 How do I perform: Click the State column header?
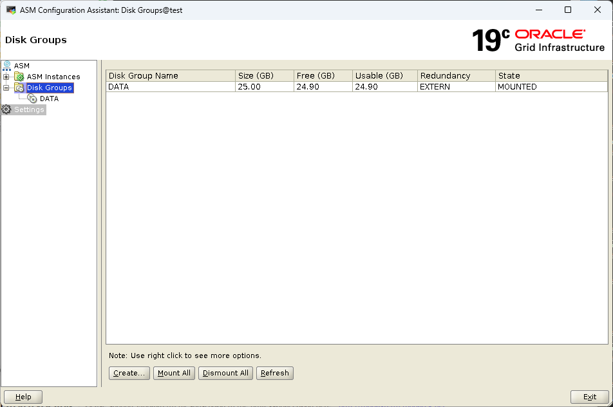(x=552, y=75)
